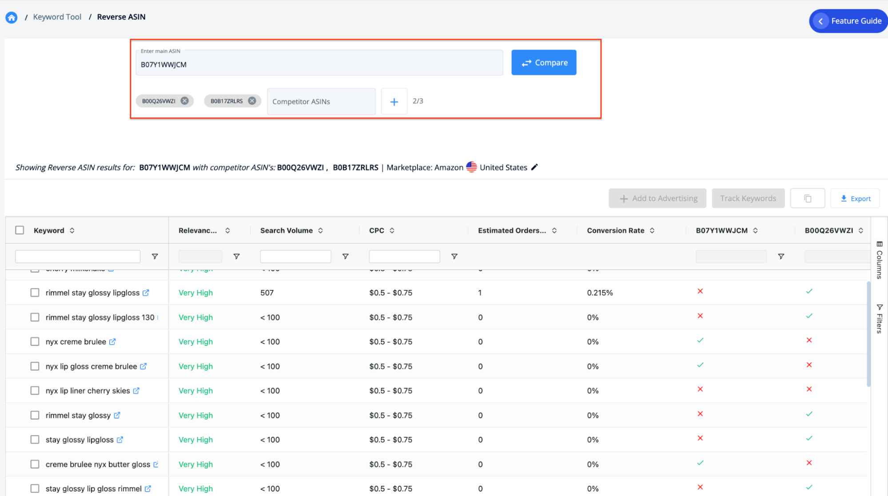The image size is (888, 496).
Task: Click the Export icon to download results
Action: pyautogui.click(x=855, y=198)
